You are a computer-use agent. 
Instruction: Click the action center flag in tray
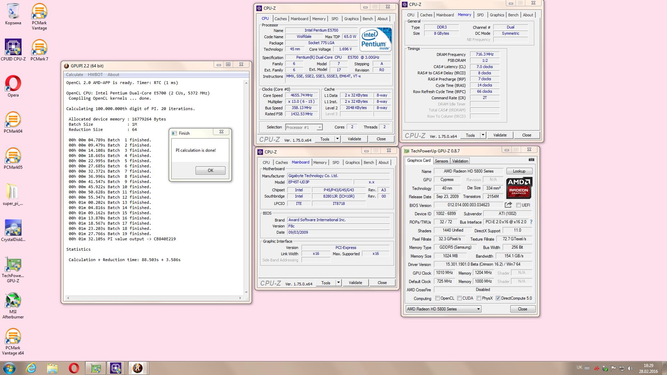[x=614, y=368]
